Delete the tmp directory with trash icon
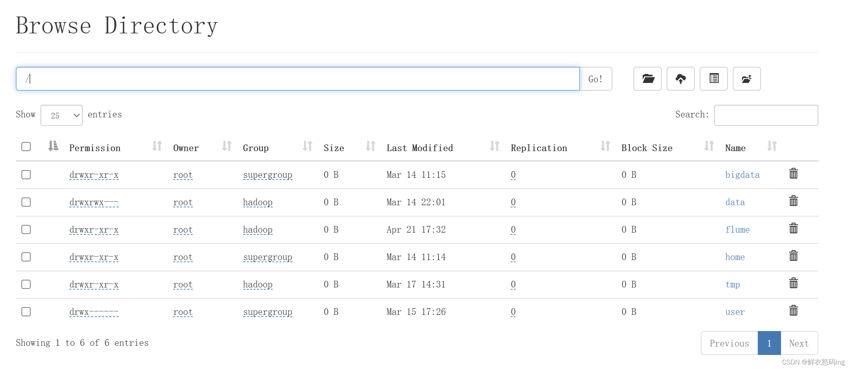Viewport: 850px width, 369px height. [793, 283]
